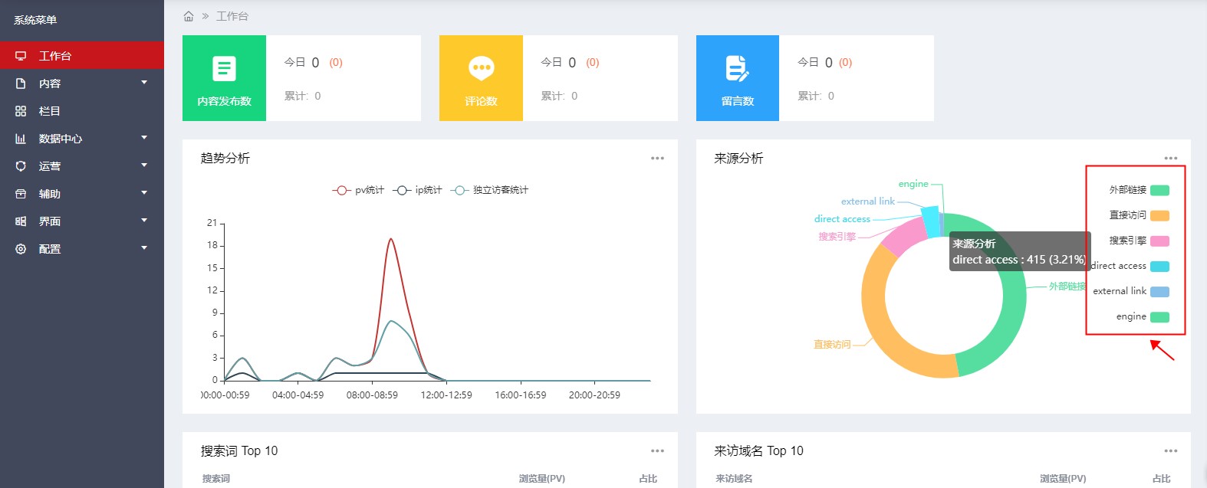Click the pink 搜索引擎 legend swatch
This screenshot has height=488, width=1207.
coord(1159,241)
